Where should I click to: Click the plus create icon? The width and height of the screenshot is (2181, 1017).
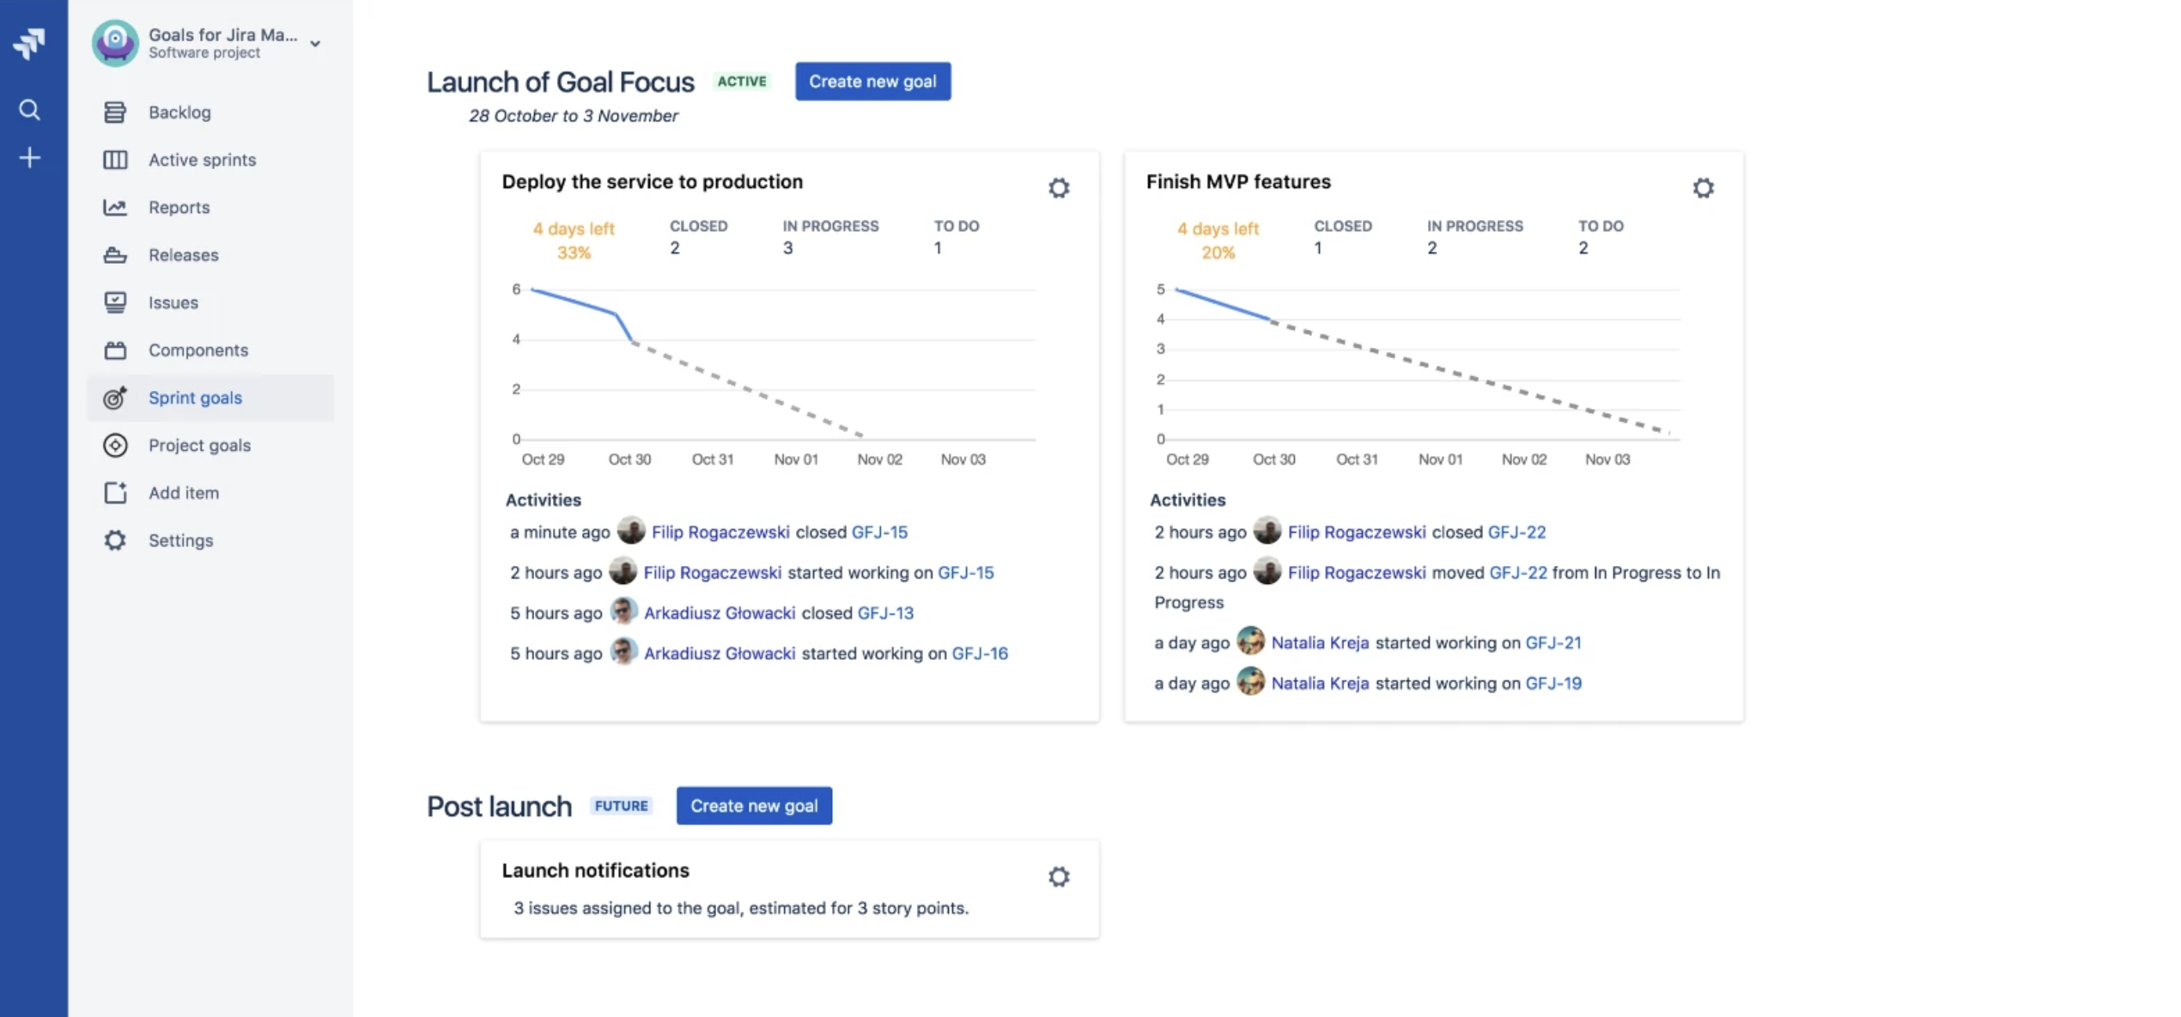29,158
